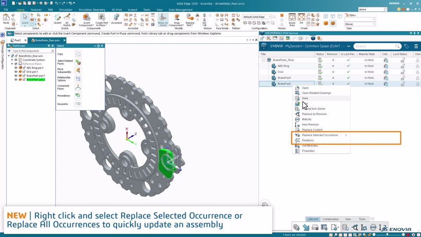Click the zoom in plus button in status bar
The height and width of the screenshot is (237, 421).
pos(403,234)
